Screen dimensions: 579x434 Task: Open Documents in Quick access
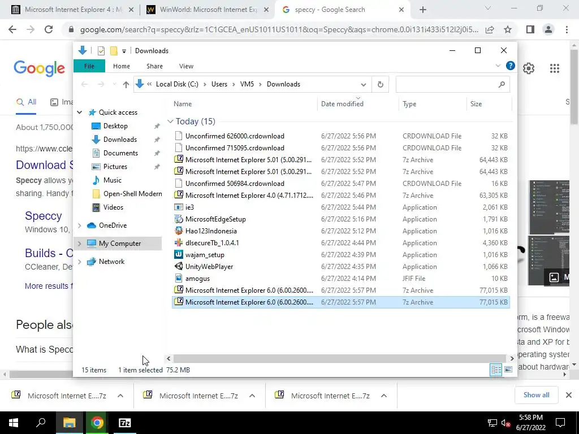click(x=120, y=153)
